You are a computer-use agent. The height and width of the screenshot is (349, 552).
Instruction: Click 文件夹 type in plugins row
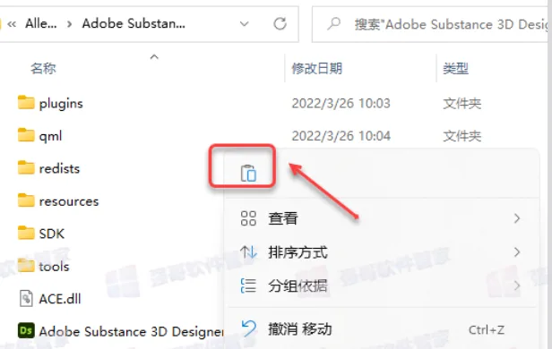click(461, 103)
